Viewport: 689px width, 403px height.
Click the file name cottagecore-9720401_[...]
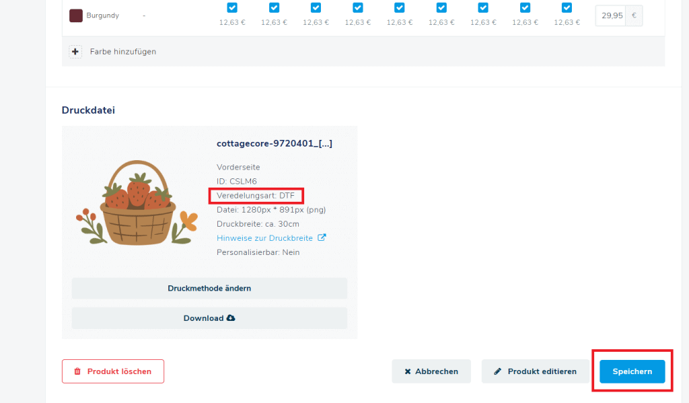[275, 143]
